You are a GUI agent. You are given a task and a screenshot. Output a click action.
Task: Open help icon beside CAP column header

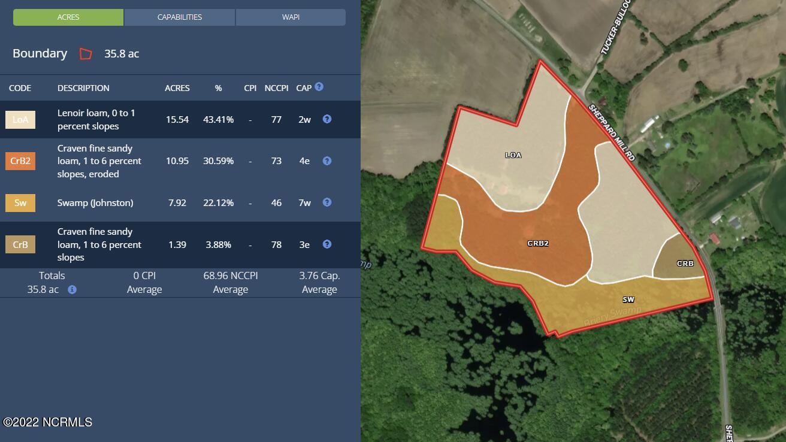click(319, 87)
